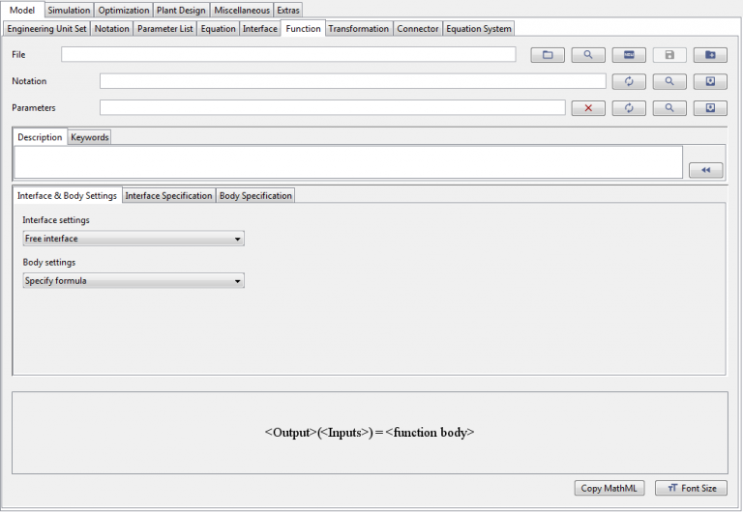The image size is (743, 512).
Task: Click the magnifier icon in Parameters row
Action: click(x=669, y=108)
